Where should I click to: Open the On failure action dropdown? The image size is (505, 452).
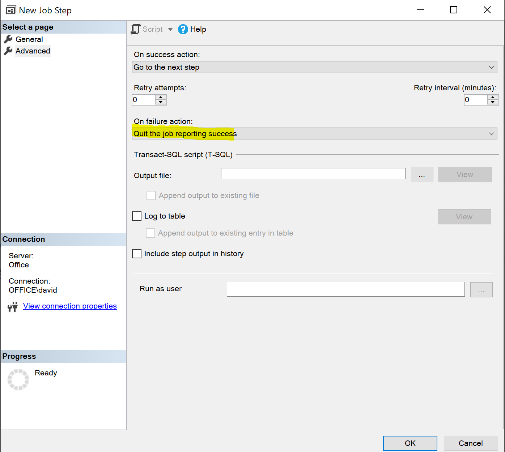click(491, 133)
